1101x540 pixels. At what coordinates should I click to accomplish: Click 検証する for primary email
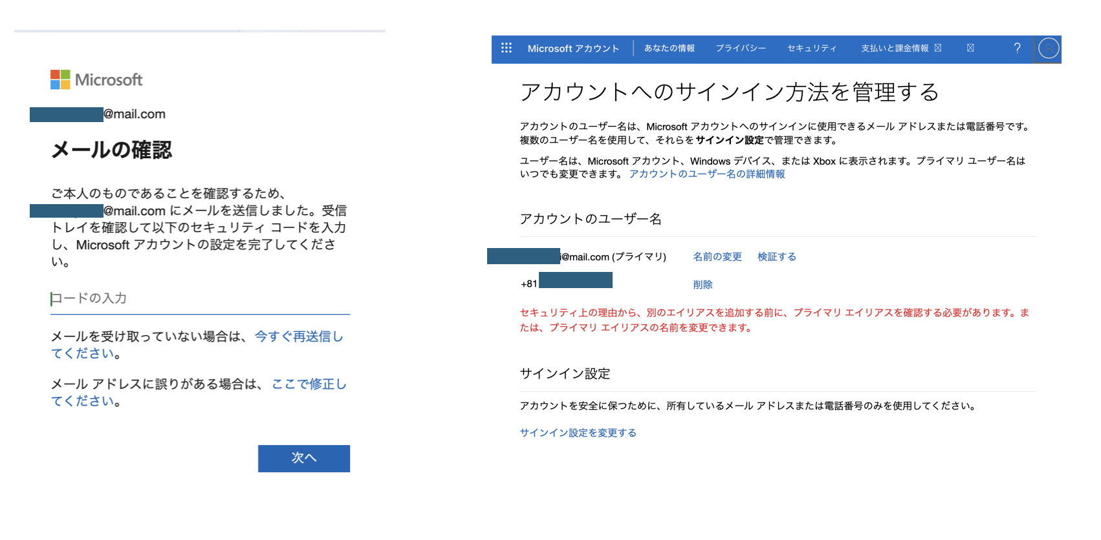(x=777, y=256)
